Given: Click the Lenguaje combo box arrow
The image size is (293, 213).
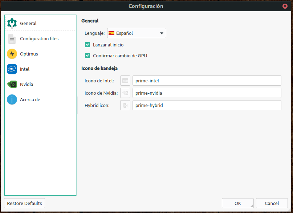Looking at the screenshot, I should point(162,33).
